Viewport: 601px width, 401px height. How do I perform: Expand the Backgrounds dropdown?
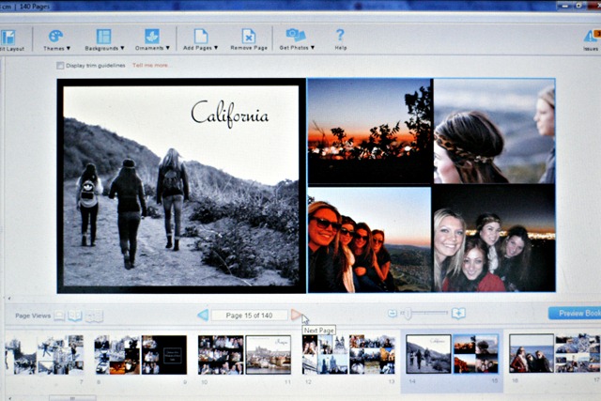[x=103, y=39]
